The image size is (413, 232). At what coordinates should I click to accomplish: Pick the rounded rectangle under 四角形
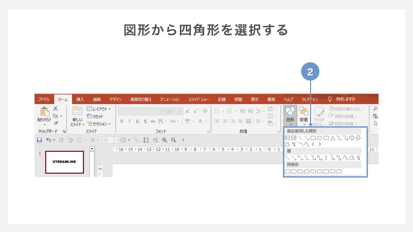tap(294, 171)
